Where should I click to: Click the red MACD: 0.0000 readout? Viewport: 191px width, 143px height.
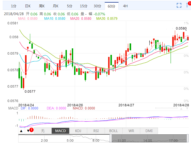coord(84,108)
